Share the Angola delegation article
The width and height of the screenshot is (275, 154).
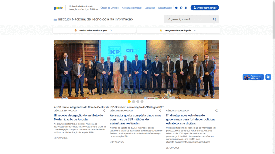coord(104,111)
